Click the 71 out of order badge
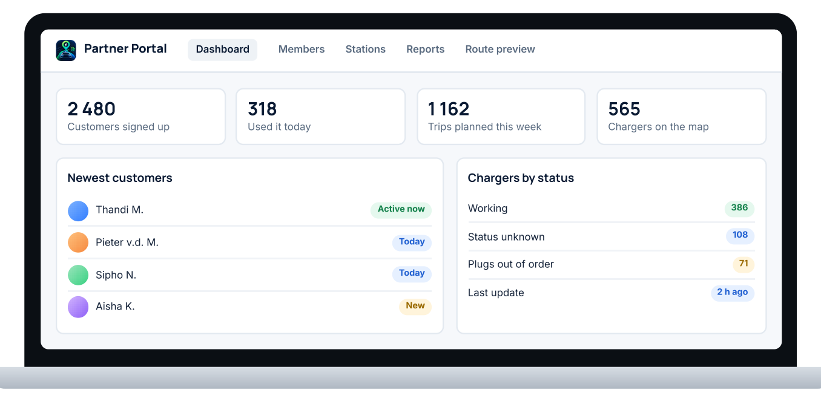The height and width of the screenshot is (393, 821). tap(744, 264)
